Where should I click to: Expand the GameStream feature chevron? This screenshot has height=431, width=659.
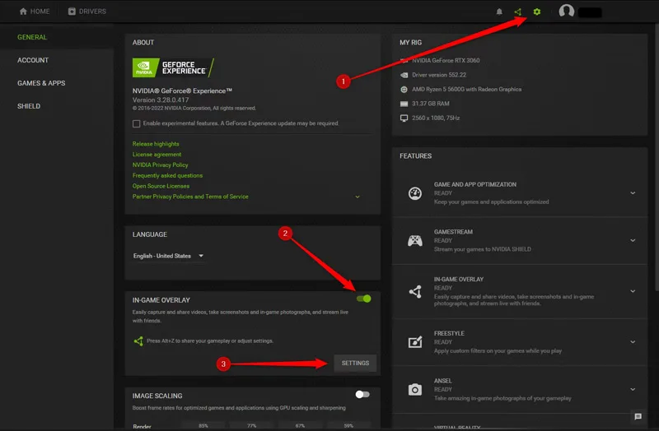633,240
